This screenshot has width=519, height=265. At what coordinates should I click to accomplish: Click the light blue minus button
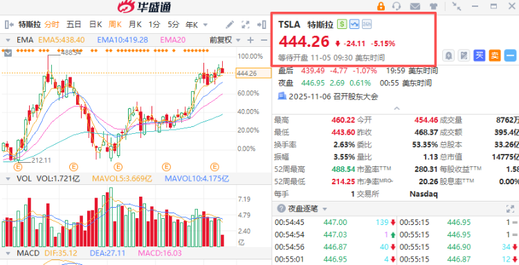pyautogui.click(x=511, y=55)
